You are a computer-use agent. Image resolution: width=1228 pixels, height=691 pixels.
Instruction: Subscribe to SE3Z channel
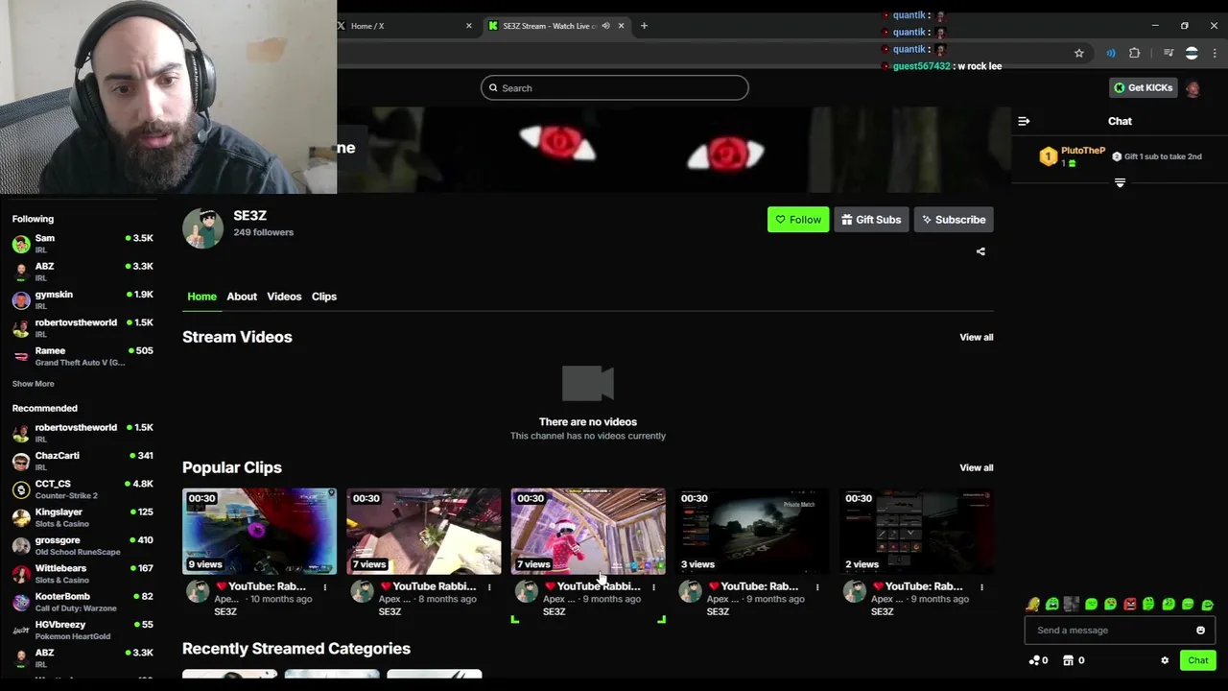tap(954, 220)
